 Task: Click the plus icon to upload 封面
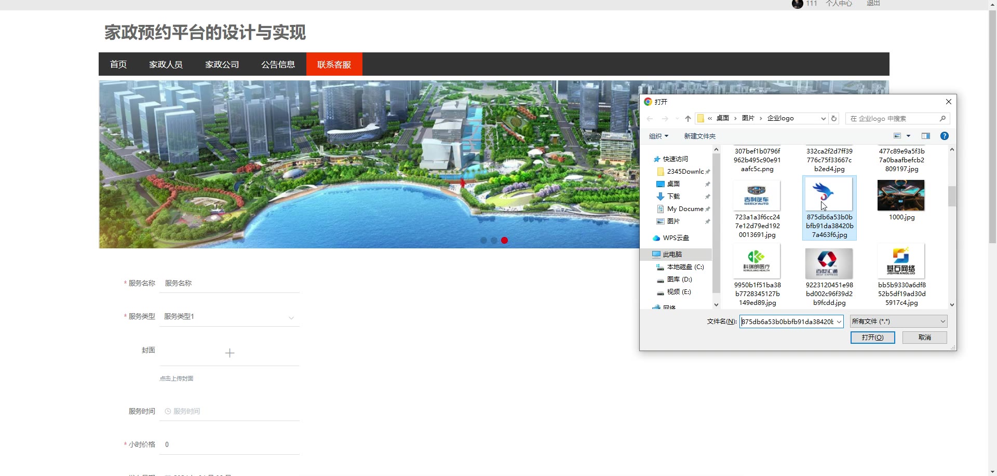pos(230,353)
